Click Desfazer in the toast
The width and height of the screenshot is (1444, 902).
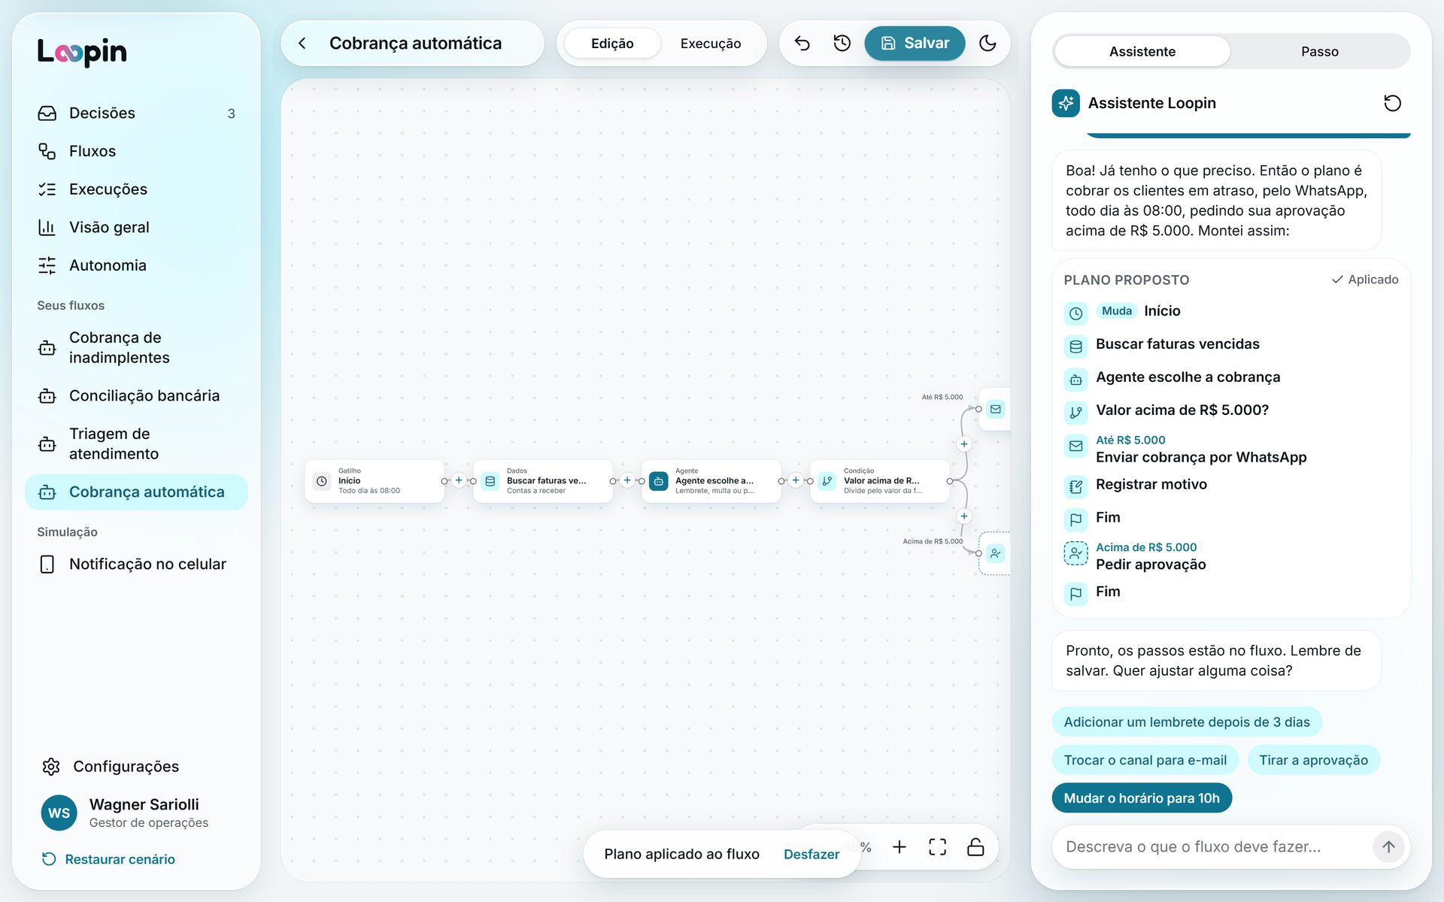coord(811,854)
